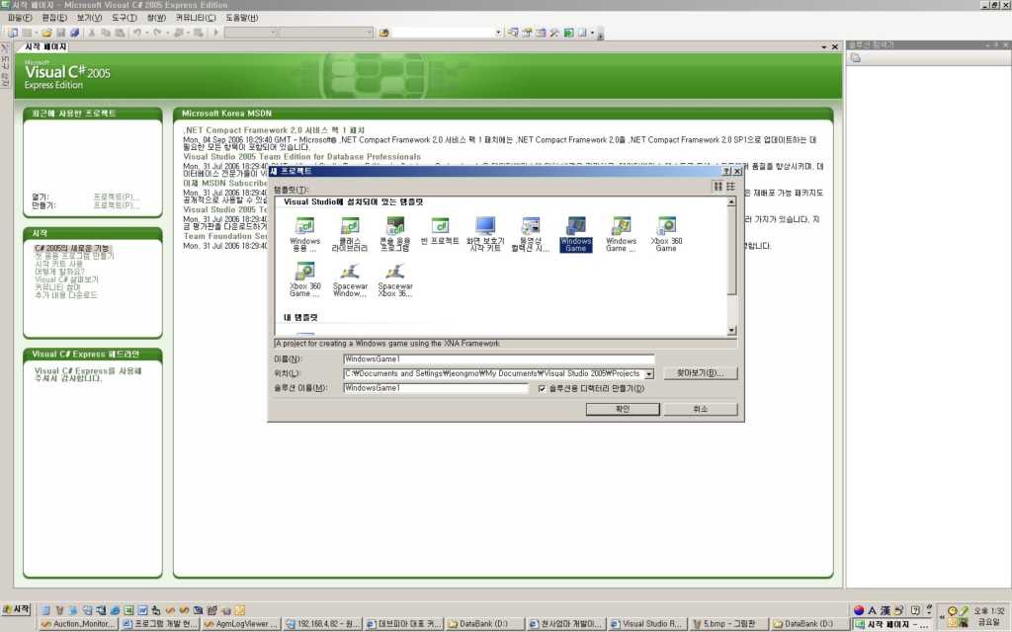Open the 파일(F) menu
The height and width of the screenshot is (632, 1012).
pyautogui.click(x=20, y=18)
